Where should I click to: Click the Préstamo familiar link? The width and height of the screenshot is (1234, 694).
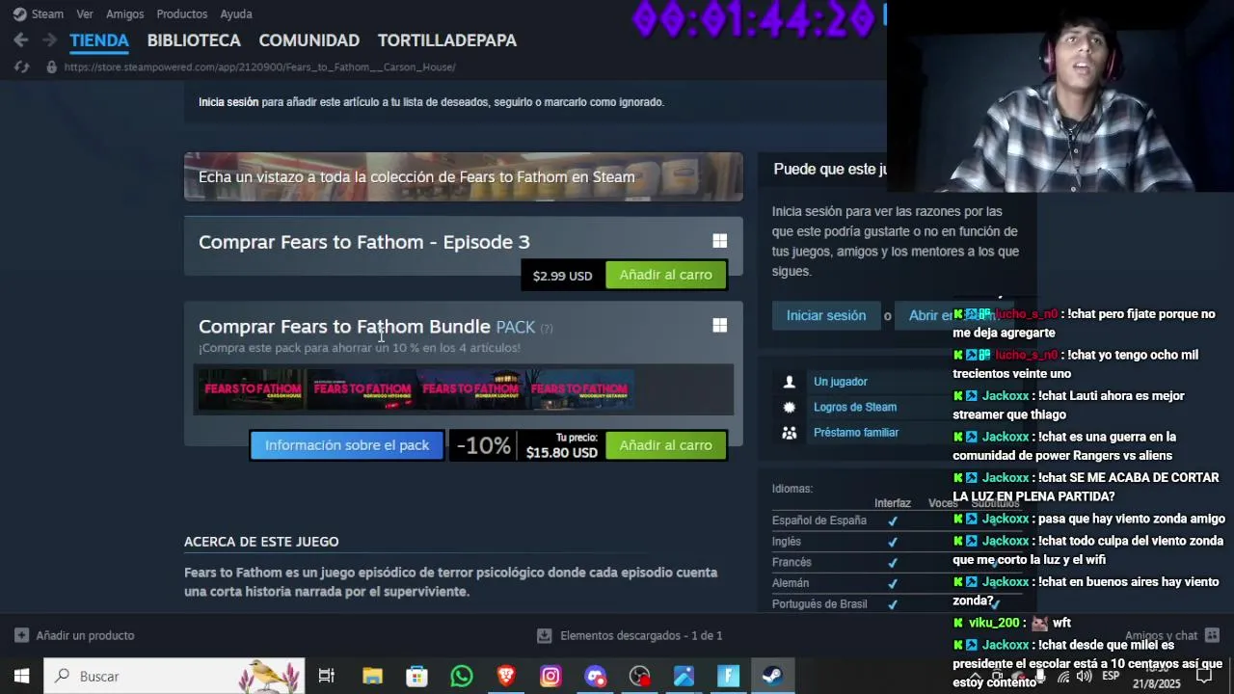(x=856, y=432)
